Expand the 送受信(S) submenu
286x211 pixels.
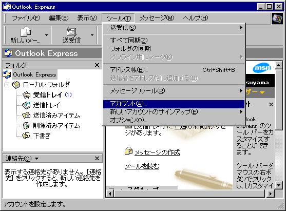(174, 28)
